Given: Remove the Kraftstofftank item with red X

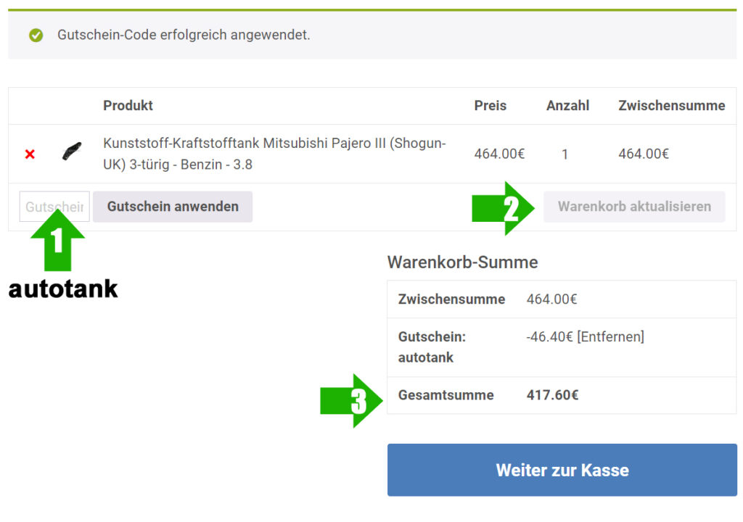Looking at the screenshot, I should coord(30,154).
